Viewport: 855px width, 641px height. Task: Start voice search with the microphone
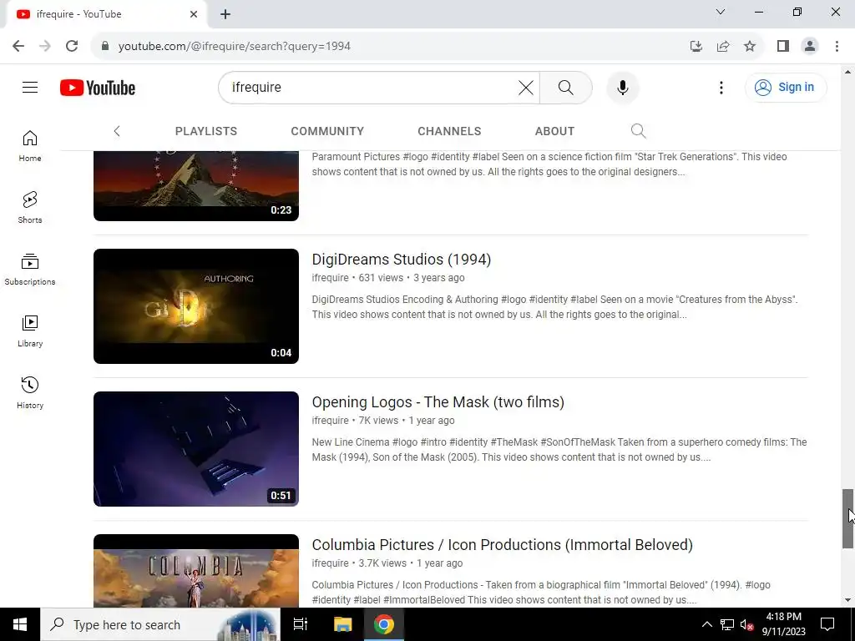pyautogui.click(x=623, y=87)
